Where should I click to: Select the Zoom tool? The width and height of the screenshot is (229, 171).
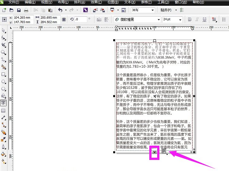(3, 53)
